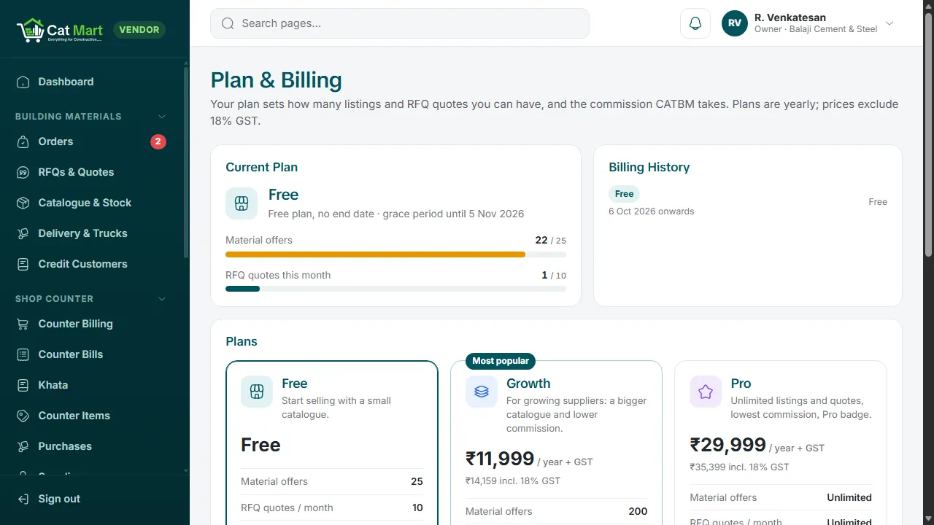The height and width of the screenshot is (525, 934).
Task: Open Delivery & Trucks page
Action: point(92,233)
